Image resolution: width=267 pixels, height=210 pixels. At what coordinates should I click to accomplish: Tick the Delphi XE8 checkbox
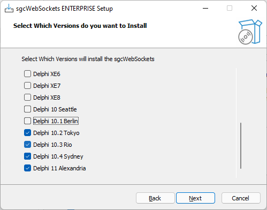tap(27, 97)
